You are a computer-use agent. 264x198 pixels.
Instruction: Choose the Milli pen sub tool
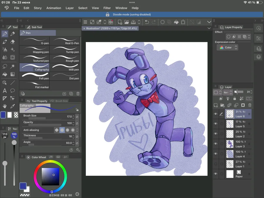[65, 67]
